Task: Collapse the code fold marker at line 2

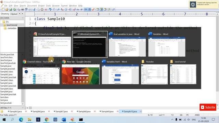Action: point(33,24)
